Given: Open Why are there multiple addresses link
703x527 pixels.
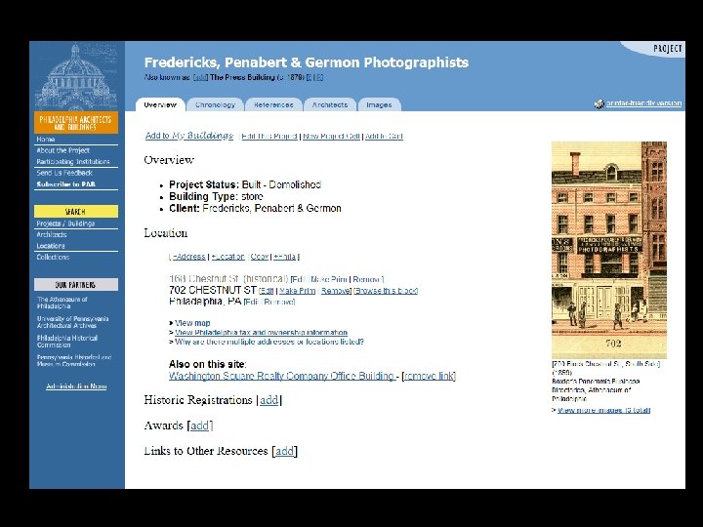Looking at the screenshot, I should click(x=269, y=342).
